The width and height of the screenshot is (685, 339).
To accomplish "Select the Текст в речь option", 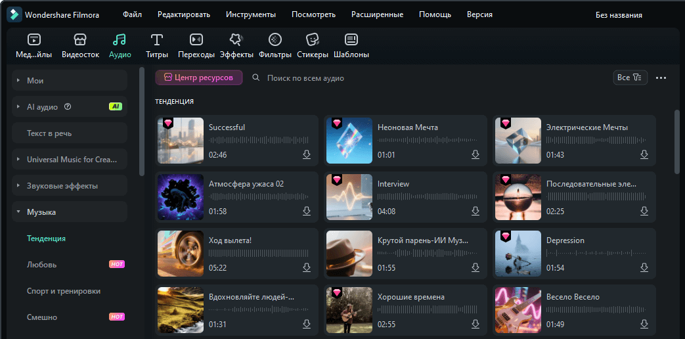I will click(x=49, y=133).
